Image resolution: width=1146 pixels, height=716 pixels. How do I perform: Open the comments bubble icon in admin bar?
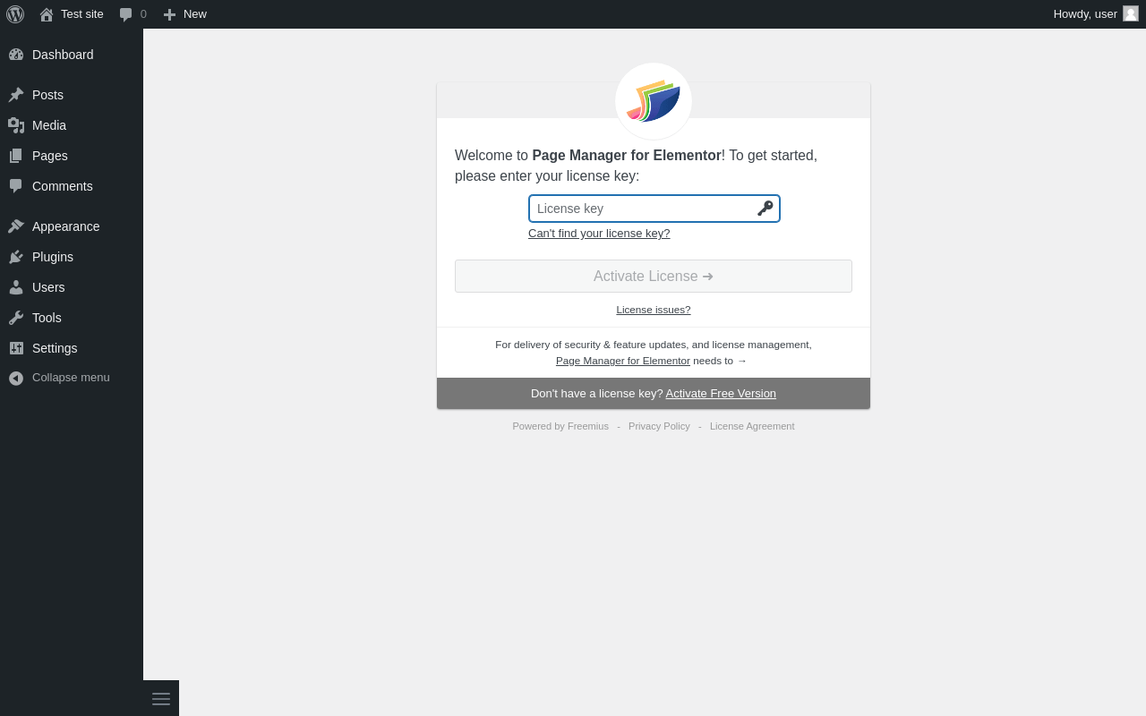point(126,14)
